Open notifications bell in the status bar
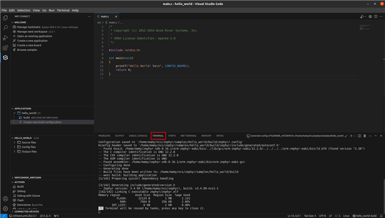The height and width of the screenshot is (218, 385). coord(381,216)
